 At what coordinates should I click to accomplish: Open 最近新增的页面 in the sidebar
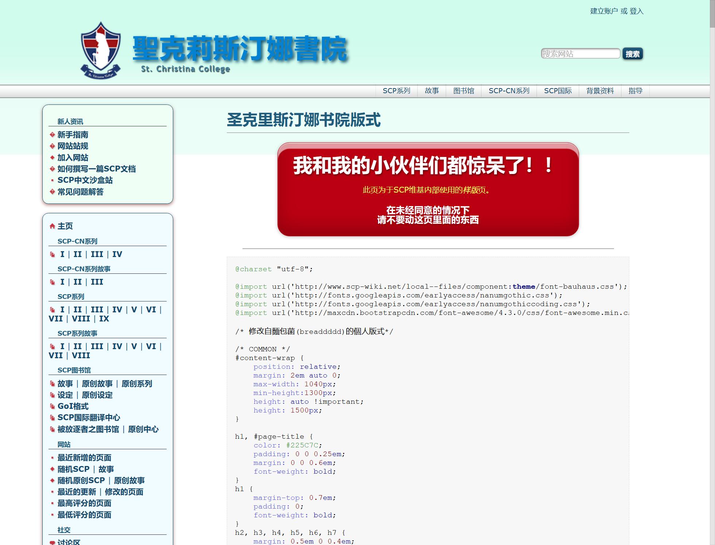[x=84, y=458]
